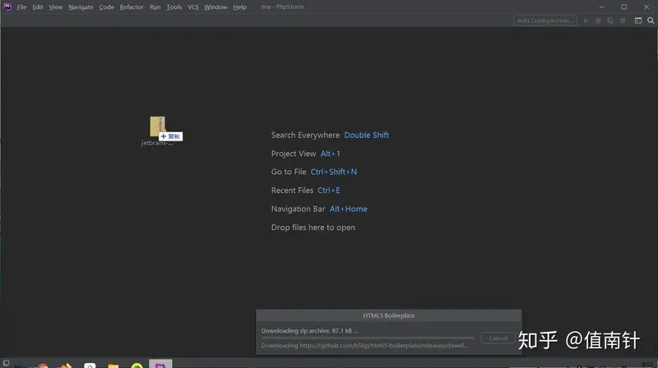Open Chrome from the taskbar
The width and height of the screenshot is (658, 368).
[x=43, y=366]
